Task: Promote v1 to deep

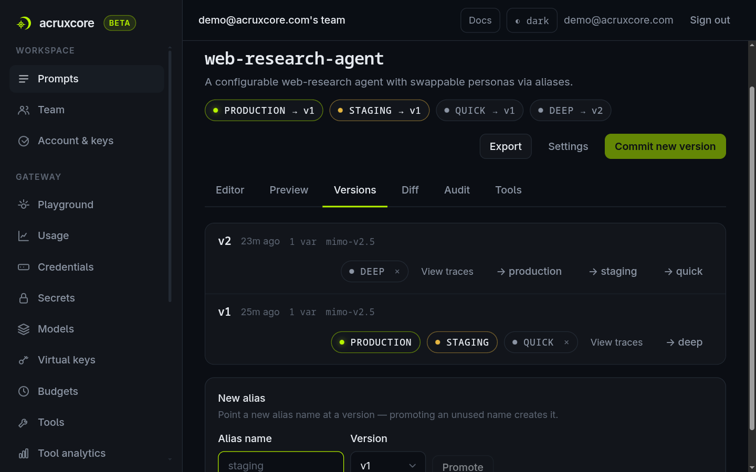Action: [685, 342]
